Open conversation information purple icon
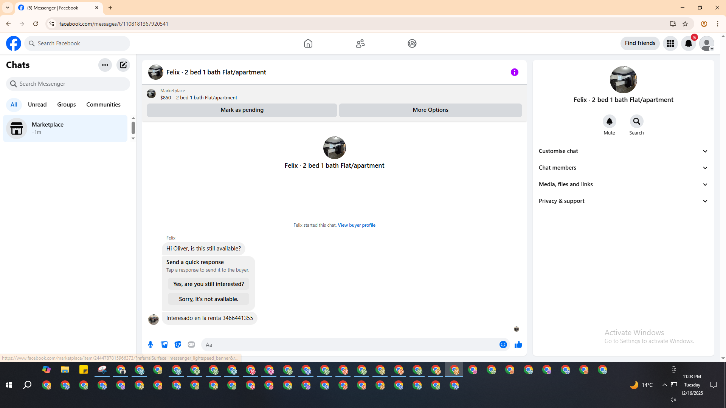 tap(515, 72)
